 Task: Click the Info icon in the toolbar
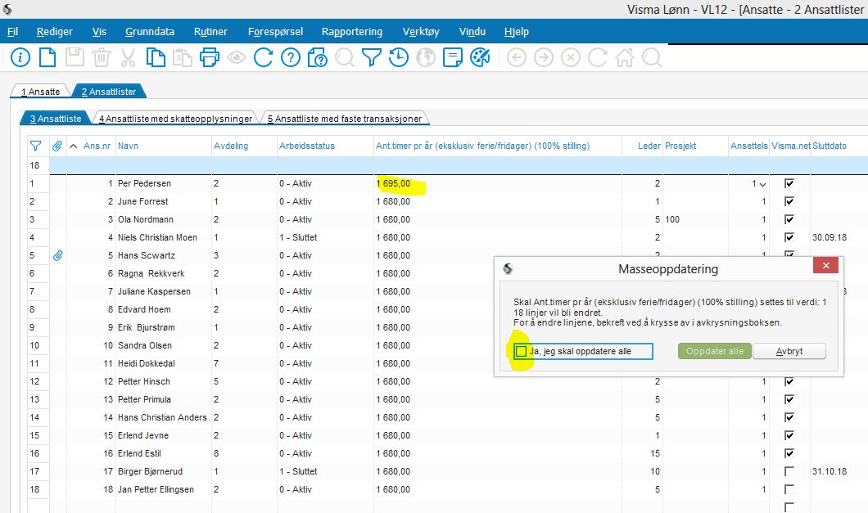20,57
